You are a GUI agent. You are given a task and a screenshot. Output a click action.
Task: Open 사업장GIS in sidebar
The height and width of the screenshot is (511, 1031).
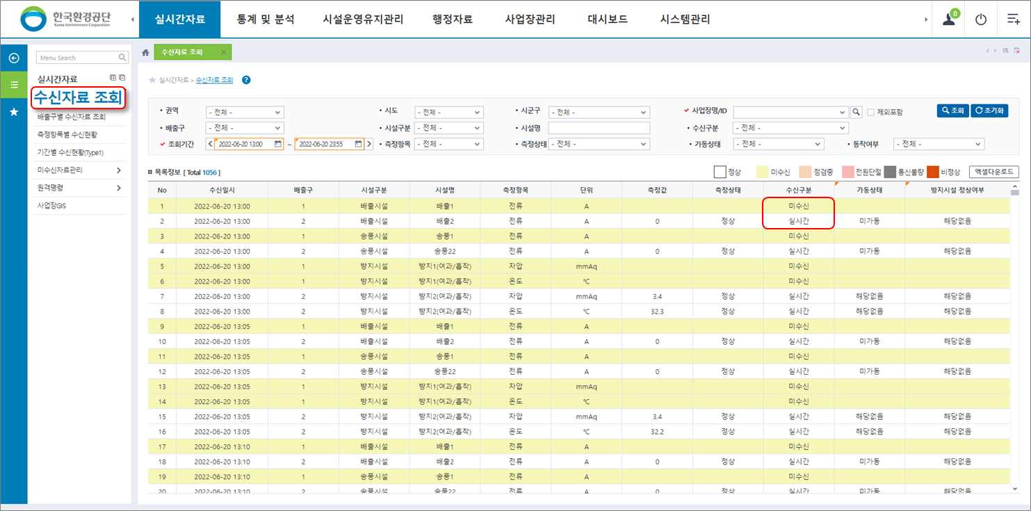pos(51,206)
